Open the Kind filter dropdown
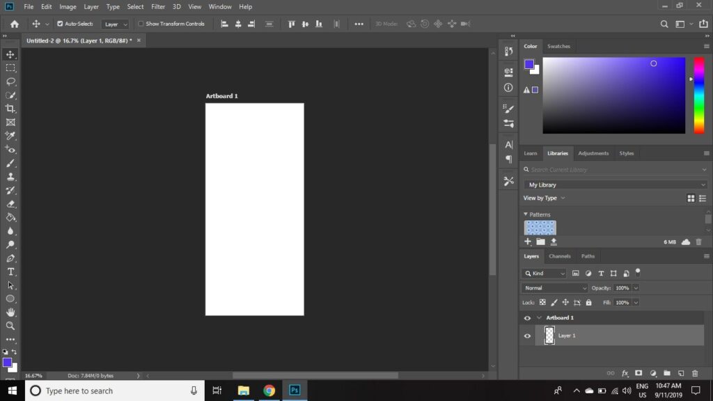This screenshot has height=401, width=713. pos(544,273)
